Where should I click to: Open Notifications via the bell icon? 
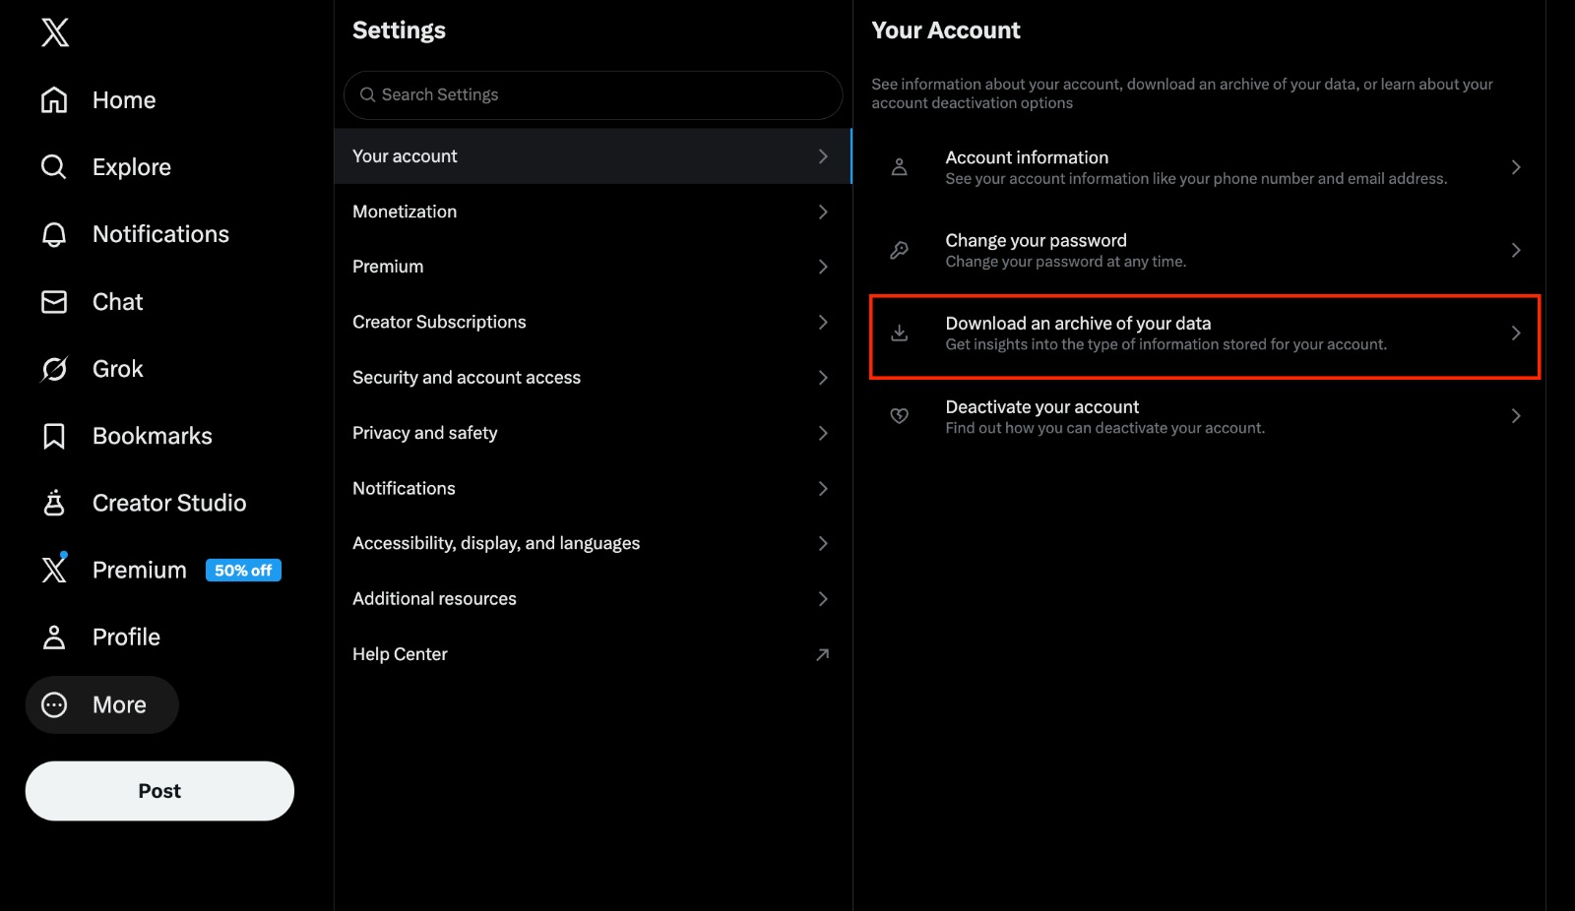coord(54,234)
